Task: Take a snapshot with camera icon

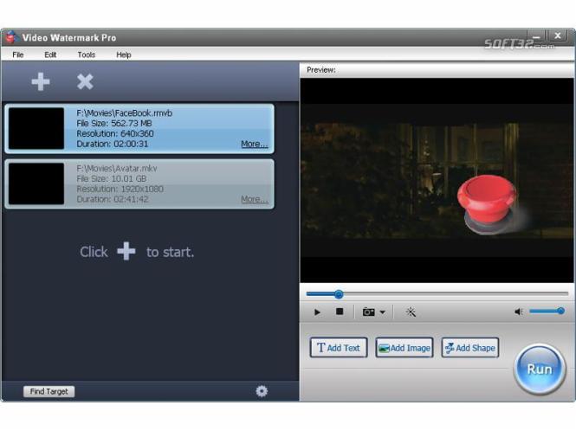Action: pos(368,312)
